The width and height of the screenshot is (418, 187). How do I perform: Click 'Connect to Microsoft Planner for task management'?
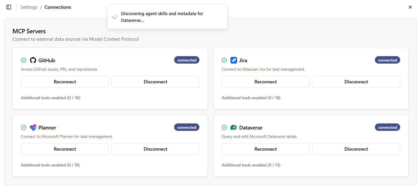[67, 137]
